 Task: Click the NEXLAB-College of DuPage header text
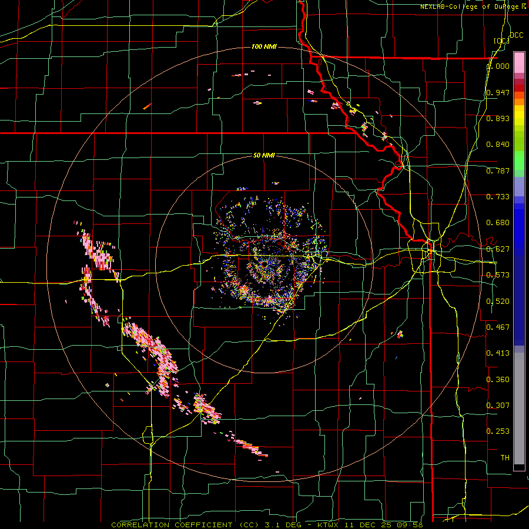point(470,6)
